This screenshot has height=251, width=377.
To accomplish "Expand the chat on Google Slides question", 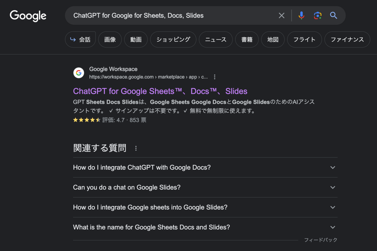I will pyautogui.click(x=205, y=187).
